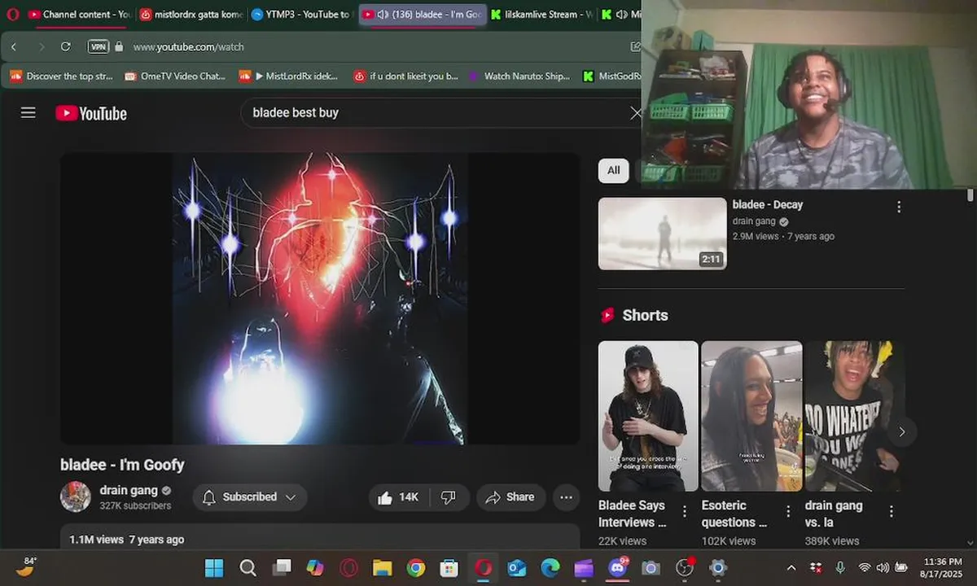
Task: Go back with the browser back arrow
Action: (x=14, y=47)
